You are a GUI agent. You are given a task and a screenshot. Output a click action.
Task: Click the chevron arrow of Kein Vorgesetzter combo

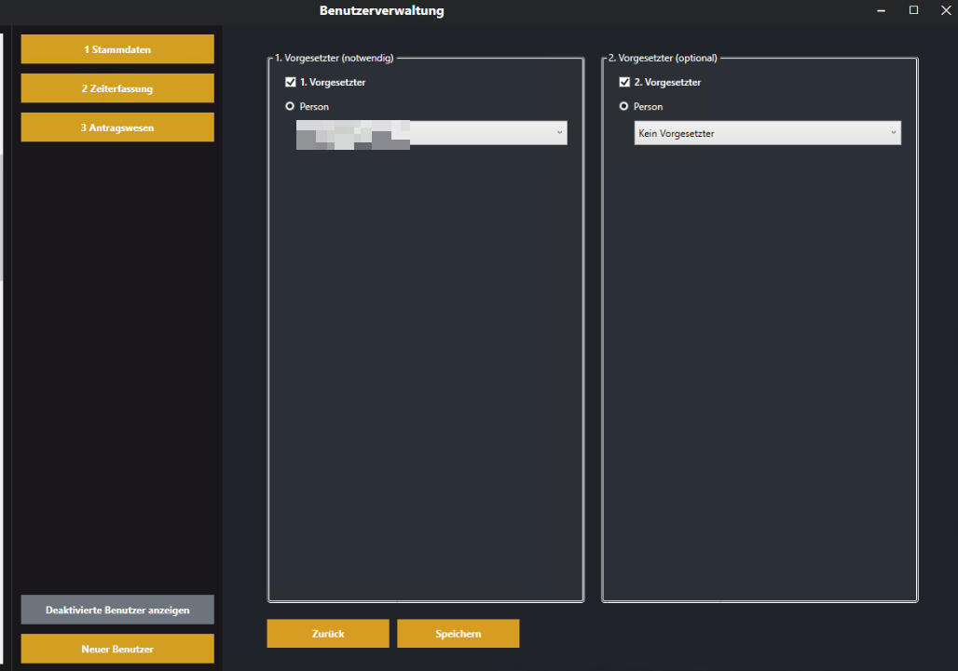[893, 133]
